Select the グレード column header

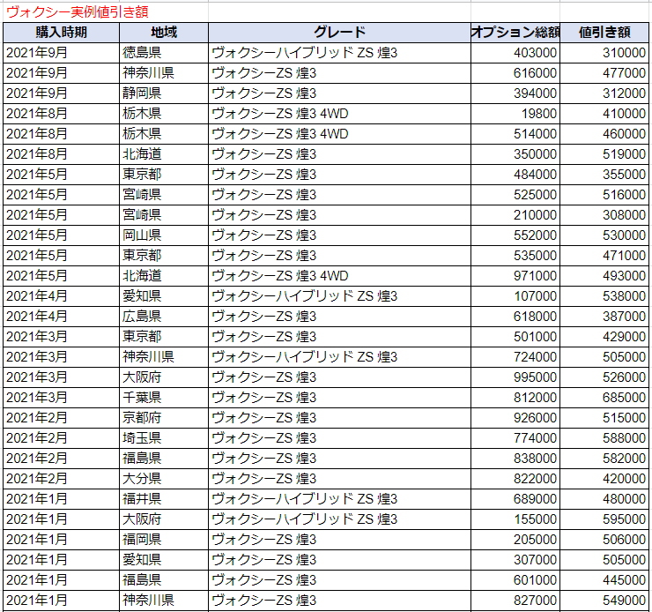[339, 33]
